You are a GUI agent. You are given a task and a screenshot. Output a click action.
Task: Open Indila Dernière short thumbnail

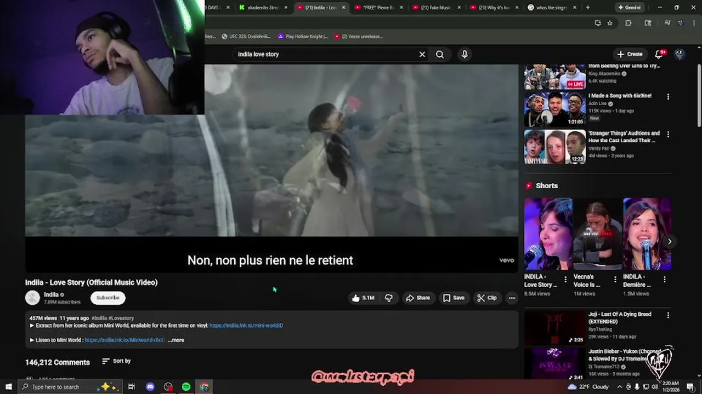click(x=647, y=234)
